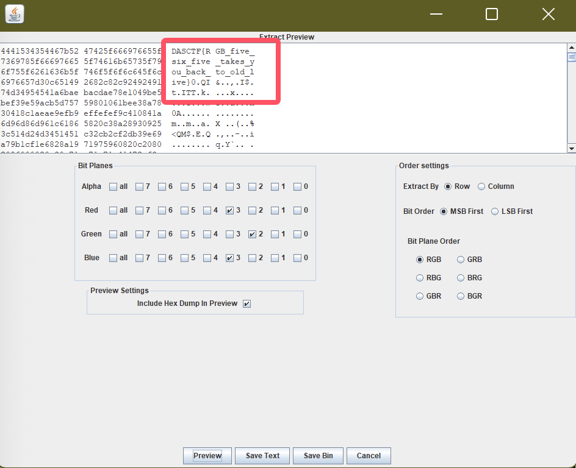Enable the Blue bit plane 0 checkbox
The width and height of the screenshot is (576, 468).
pos(297,258)
